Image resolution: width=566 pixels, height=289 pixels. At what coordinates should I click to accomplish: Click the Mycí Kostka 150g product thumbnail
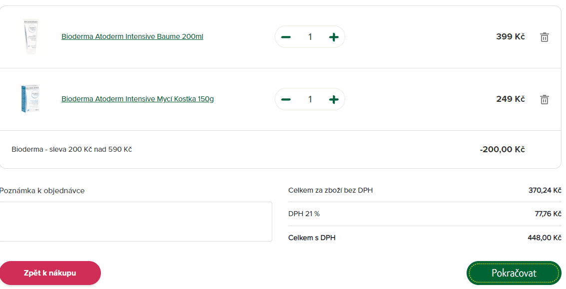coord(30,99)
